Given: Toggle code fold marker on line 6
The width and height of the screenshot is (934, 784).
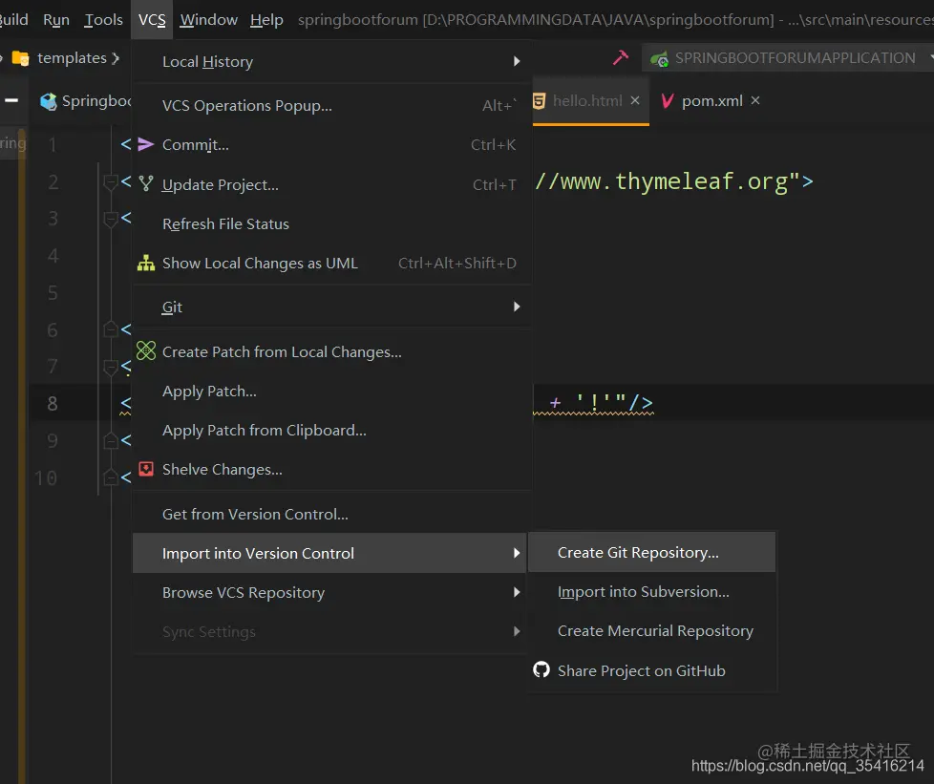Looking at the screenshot, I should click(x=110, y=329).
